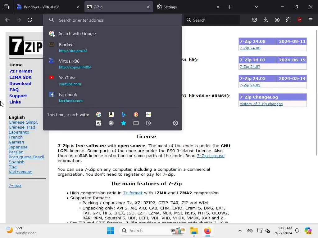The width and height of the screenshot is (318, 238).
Task: Open a new tab with plus button
Action: (229, 7)
